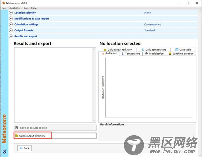The height and width of the screenshot is (157, 202).
Task: Click the star icon on Daily global radiation
Action: [105, 50]
